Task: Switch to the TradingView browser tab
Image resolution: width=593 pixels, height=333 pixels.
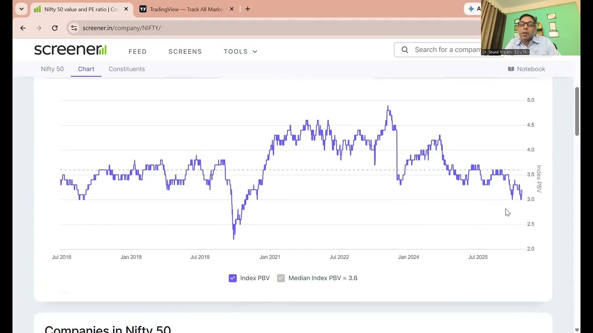Action: click(187, 9)
